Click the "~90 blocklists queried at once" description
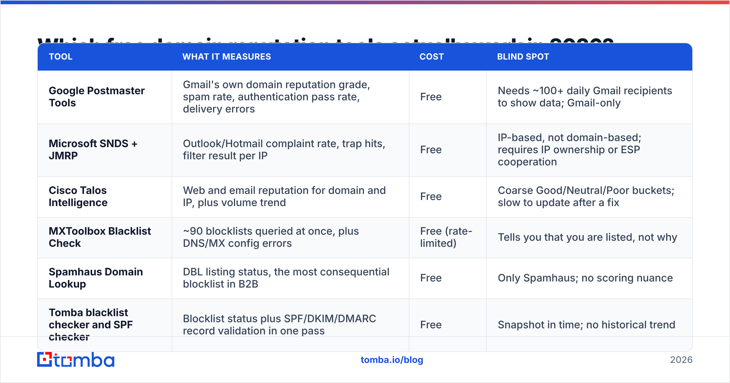This screenshot has width=730, height=383. coord(271,237)
